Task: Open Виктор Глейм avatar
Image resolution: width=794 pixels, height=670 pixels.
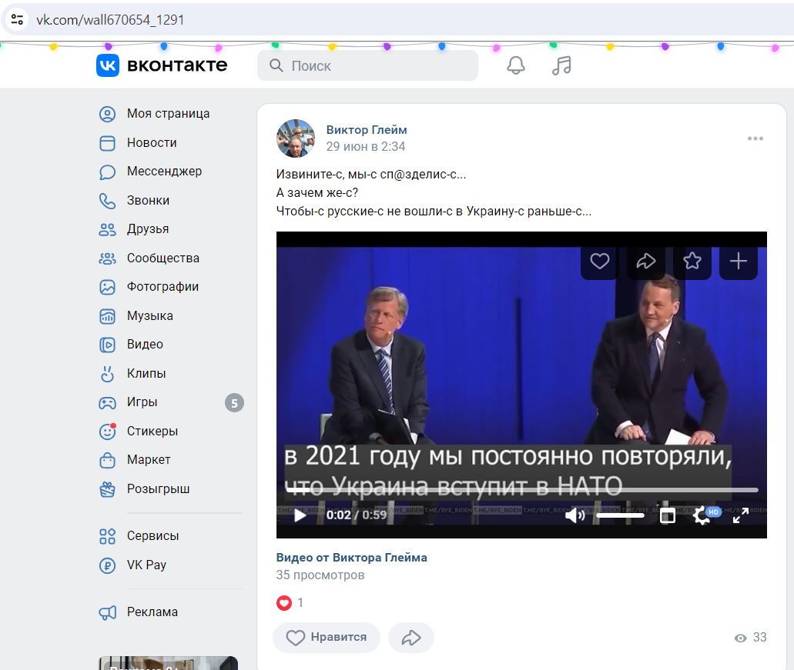Action: pos(296,138)
